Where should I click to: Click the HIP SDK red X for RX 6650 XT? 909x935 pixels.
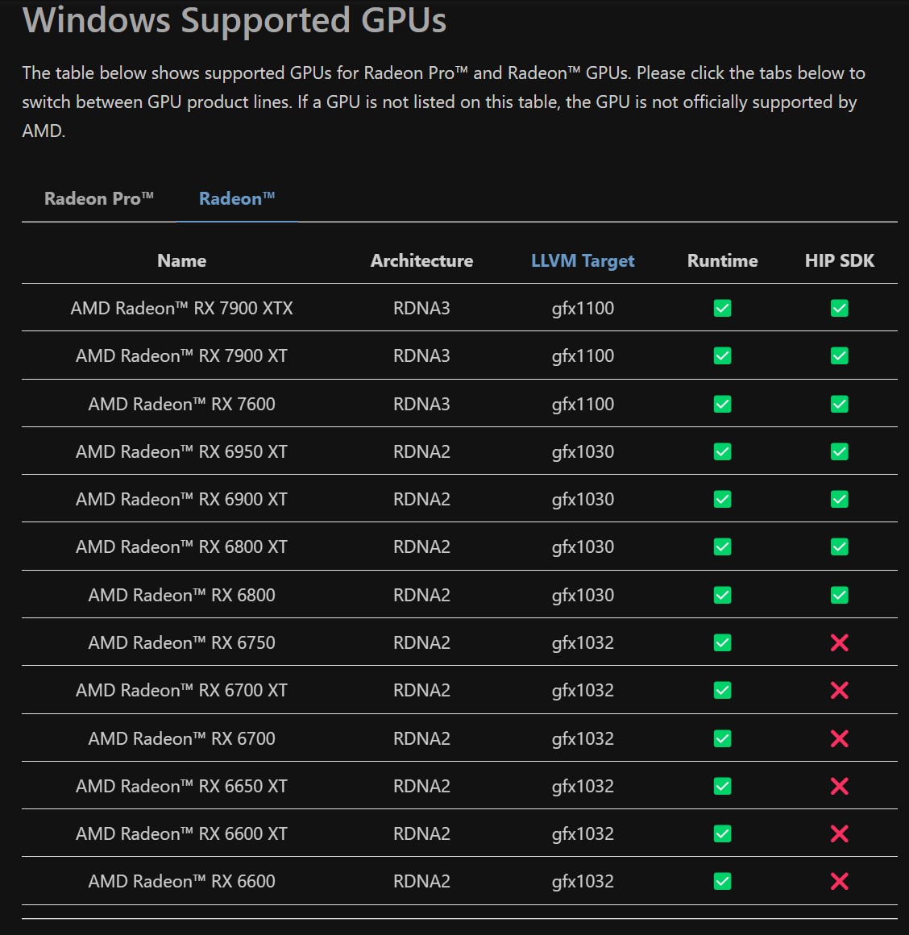coord(840,786)
